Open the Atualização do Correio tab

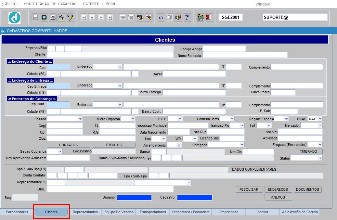[x=300, y=212]
